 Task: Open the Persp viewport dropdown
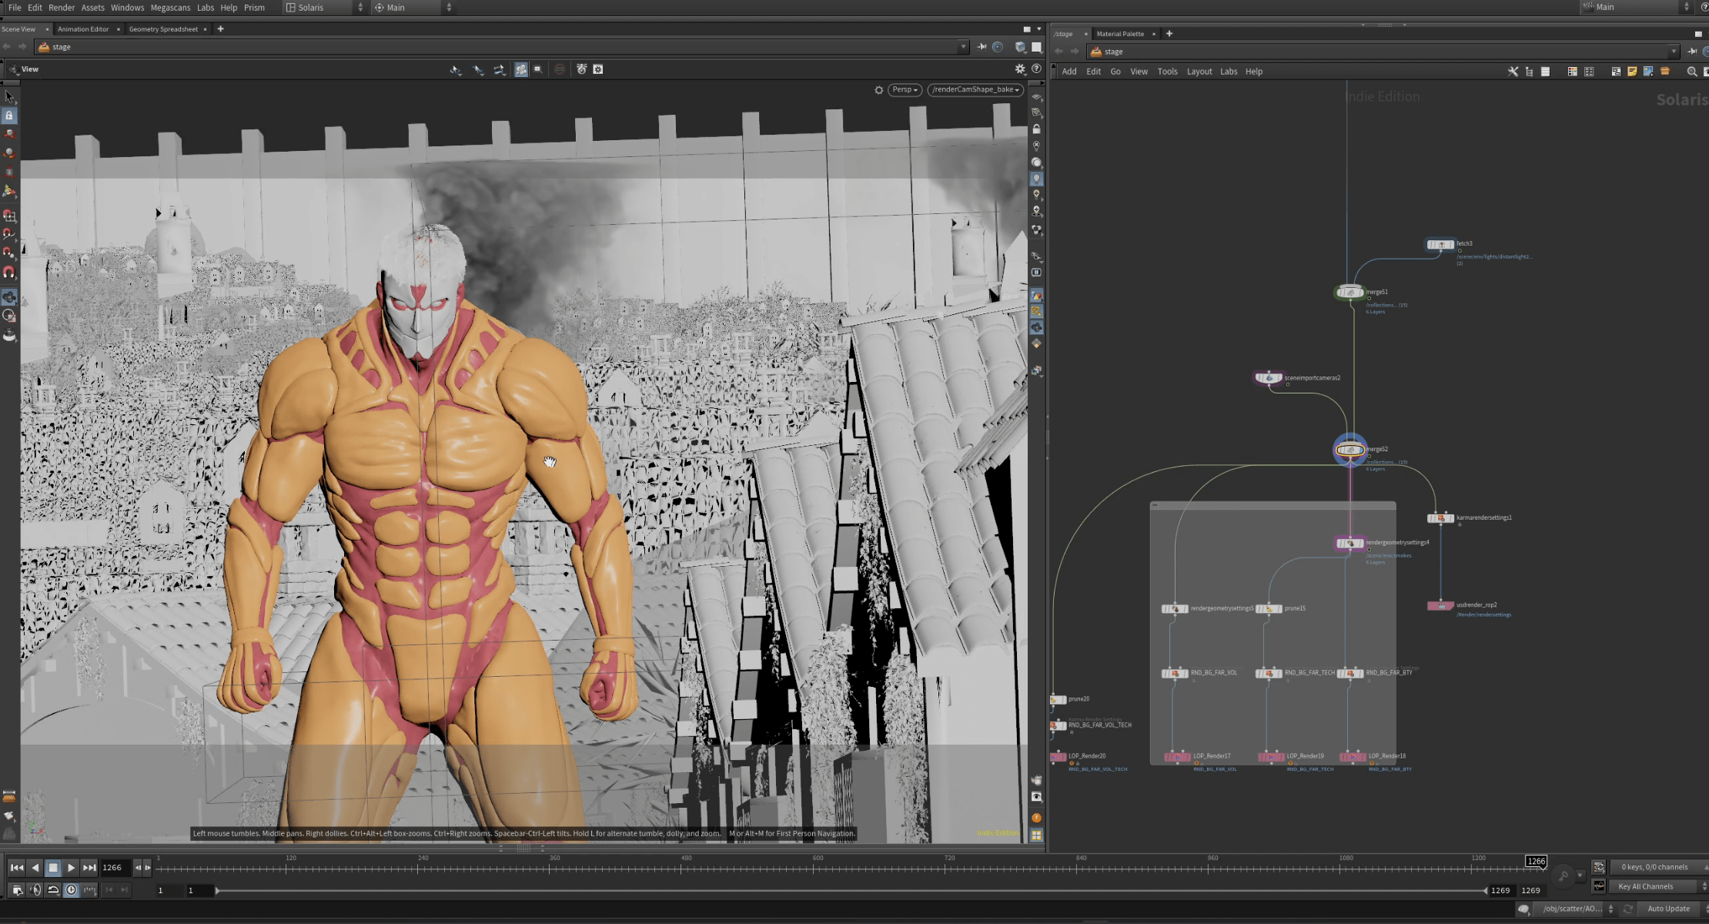pos(905,89)
